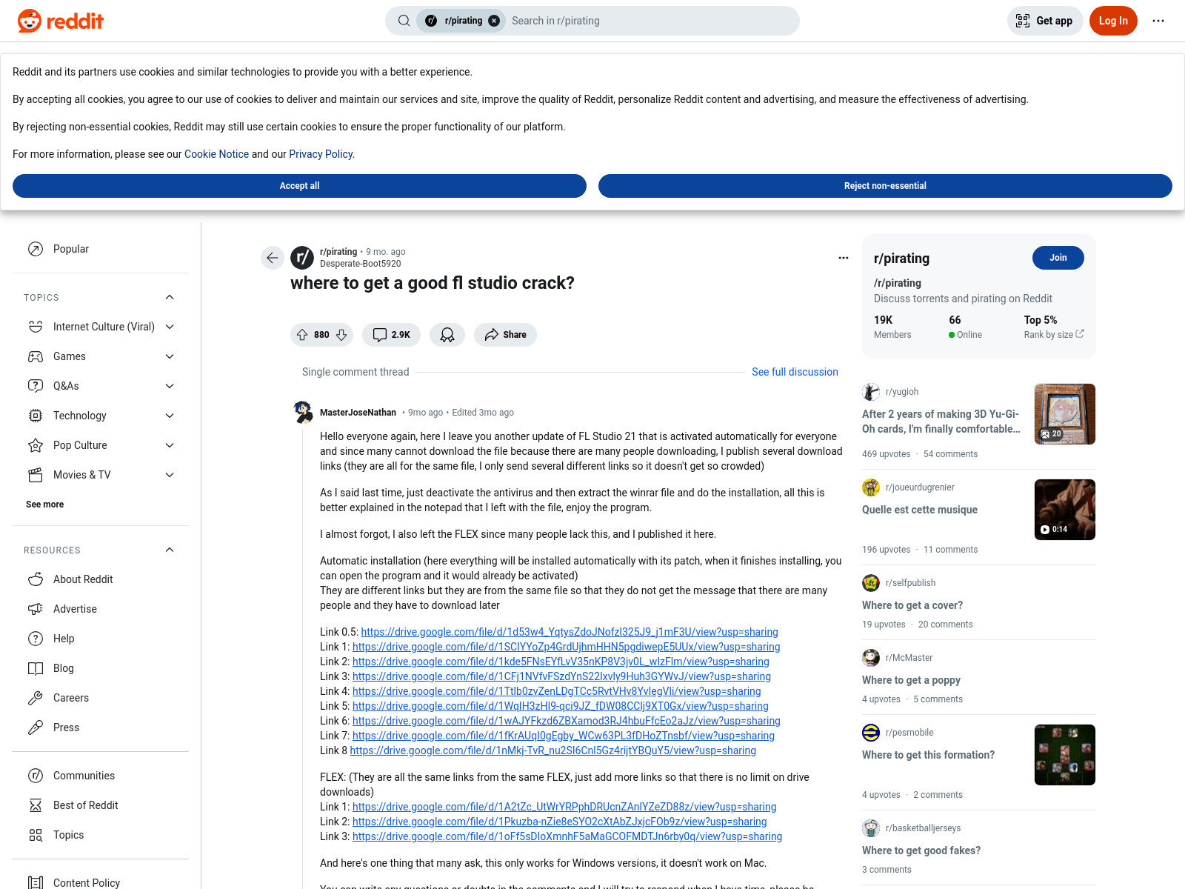
Task: Downvote the post
Action: 341,335
